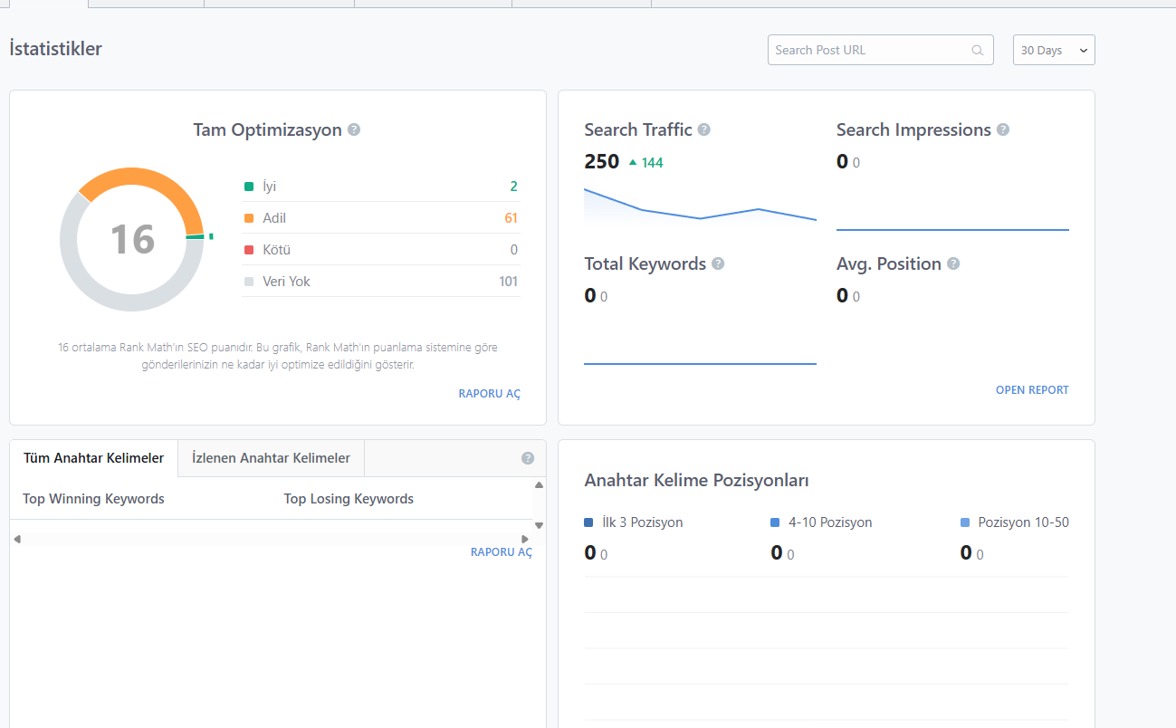Click orange Adil legend color swatch
1176x728 pixels.
tap(249, 218)
